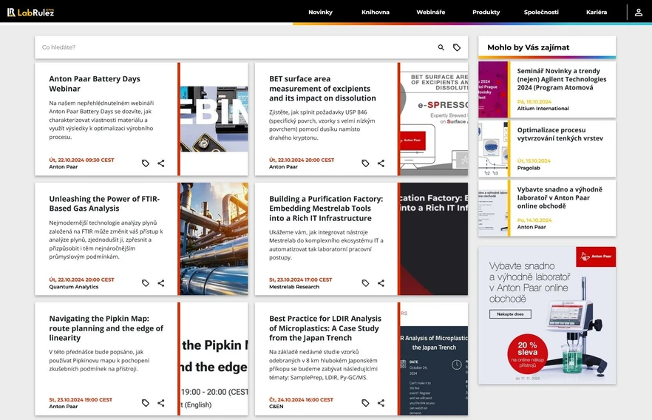Share the LDIR Analysis of Microplastics webinar
652x420 pixels.
(x=381, y=403)
